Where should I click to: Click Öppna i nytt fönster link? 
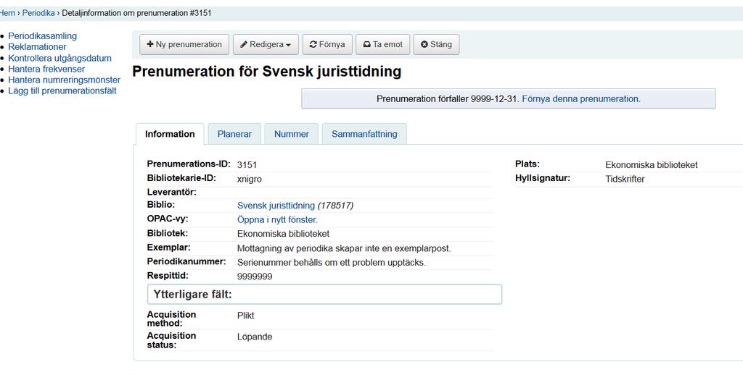(277, 220)
